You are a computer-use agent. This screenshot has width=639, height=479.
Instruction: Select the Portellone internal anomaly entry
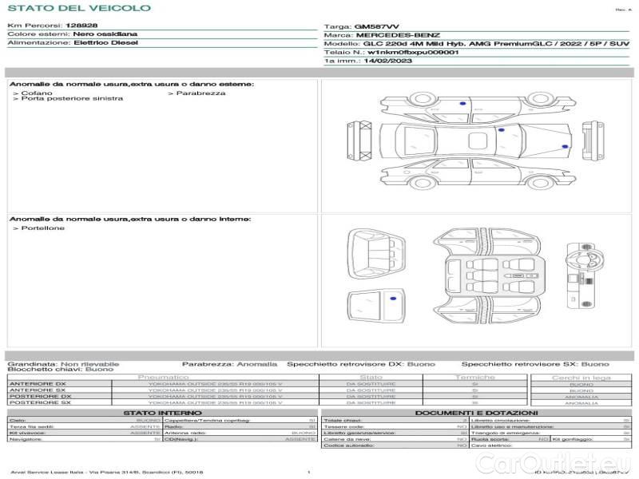pos(43,228)
